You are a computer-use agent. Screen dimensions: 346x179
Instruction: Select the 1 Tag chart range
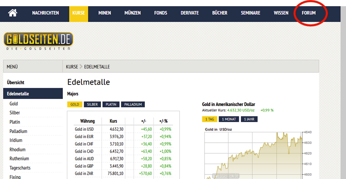pos(209,119)
